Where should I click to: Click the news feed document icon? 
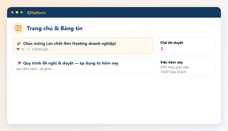pos(18,28)
